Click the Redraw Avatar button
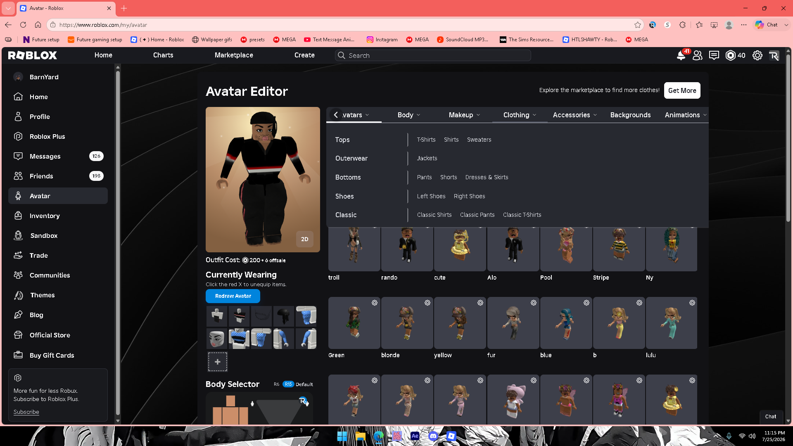793x446 pixels. (233, 296)
